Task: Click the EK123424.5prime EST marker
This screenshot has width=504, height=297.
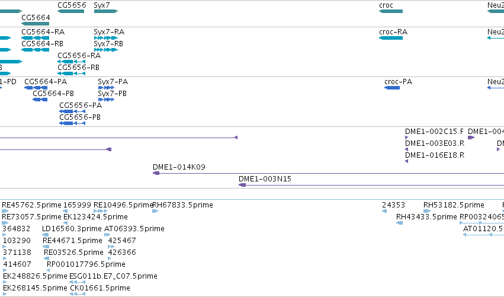Action: point(65,223)
